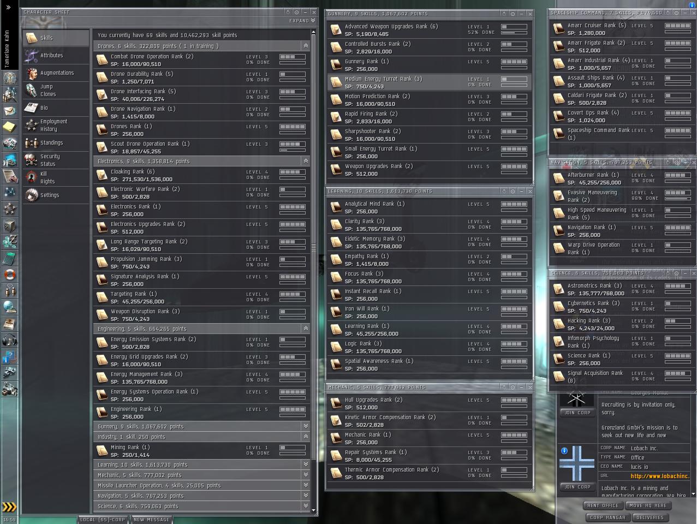Expand the Missile Launcher Operation group
Screen dimensions: 697x524
[x=306, y=485]
